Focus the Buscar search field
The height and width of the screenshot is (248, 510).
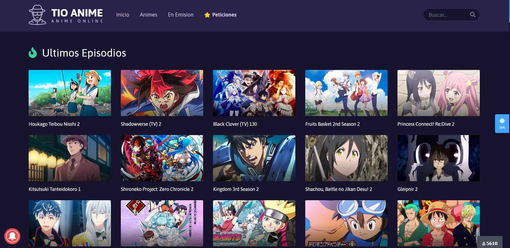pyautogui.click(x=447, y=15)
